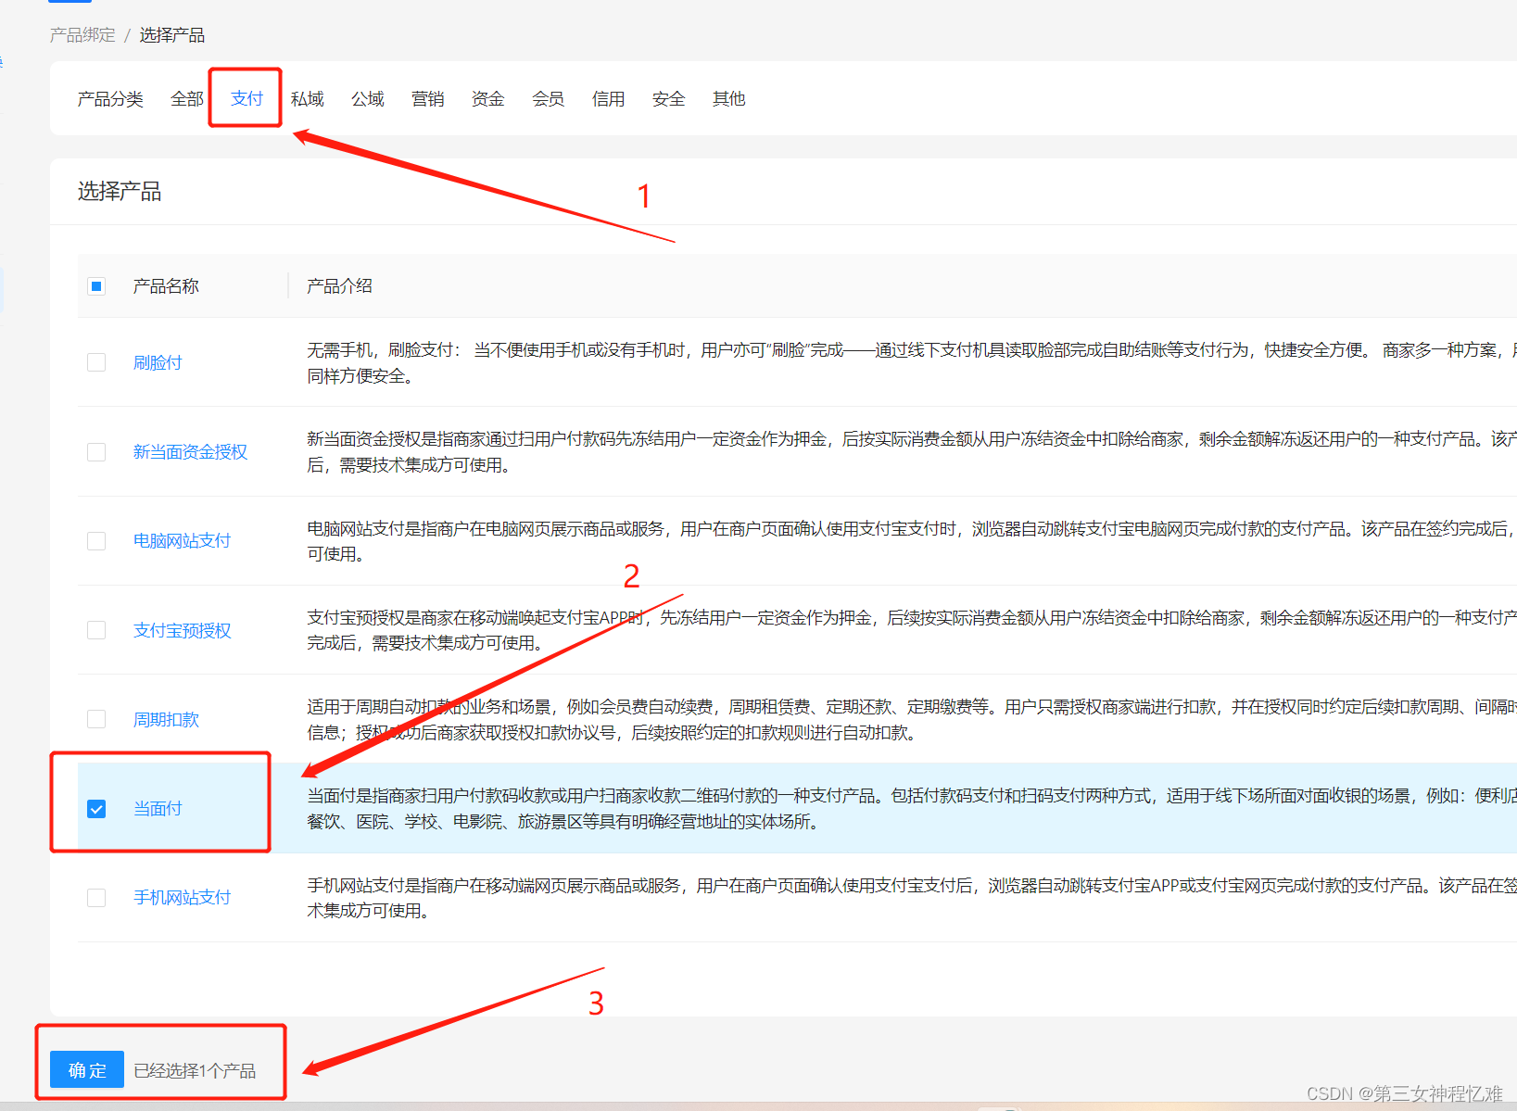Click the 支付宝预授权 product link
Viewport: 1517px width, 1111px height.
tap(182, 630)
